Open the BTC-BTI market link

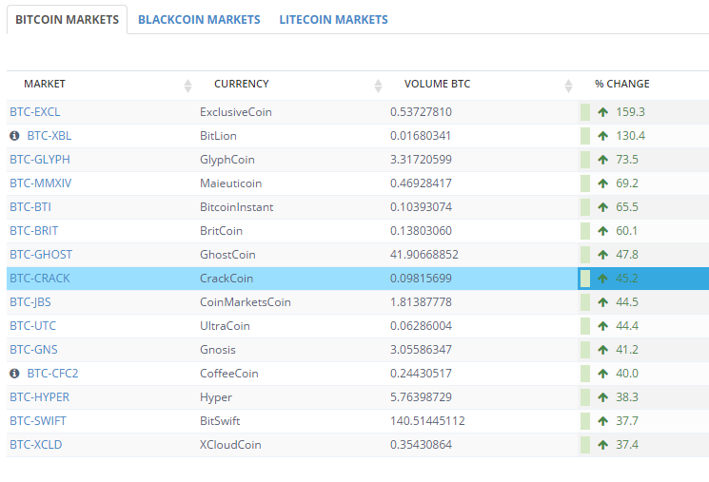[30, 207]
